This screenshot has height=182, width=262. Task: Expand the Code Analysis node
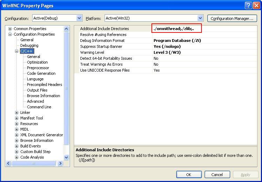pyautogui.click(x=16, y=157)
